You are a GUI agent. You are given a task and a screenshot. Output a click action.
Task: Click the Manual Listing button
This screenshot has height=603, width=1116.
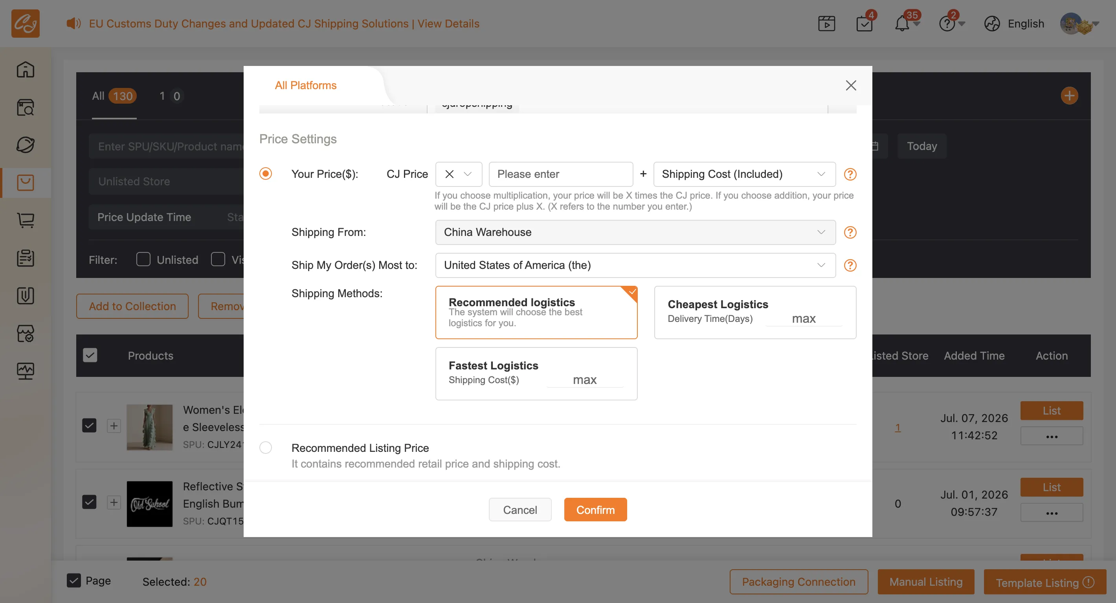(x=926, y=581)
